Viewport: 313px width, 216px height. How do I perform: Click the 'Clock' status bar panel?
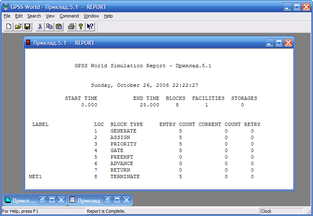click(x=282, y=211)
